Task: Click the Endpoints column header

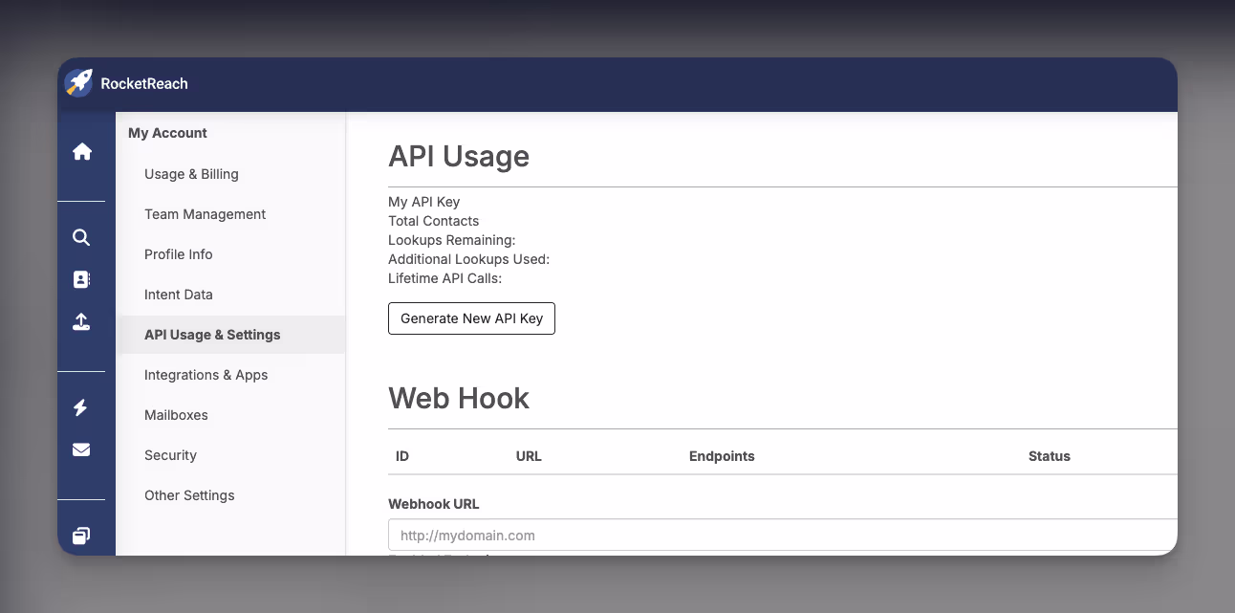Action: pyautogui.click(x=722, y=456)
